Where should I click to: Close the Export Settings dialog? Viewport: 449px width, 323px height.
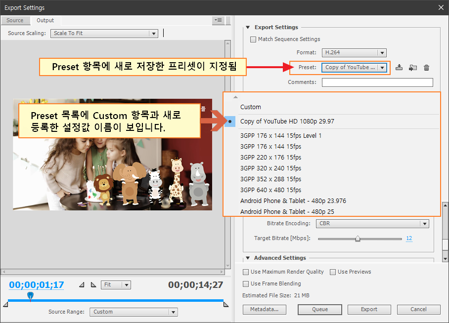tap(441, 8)
